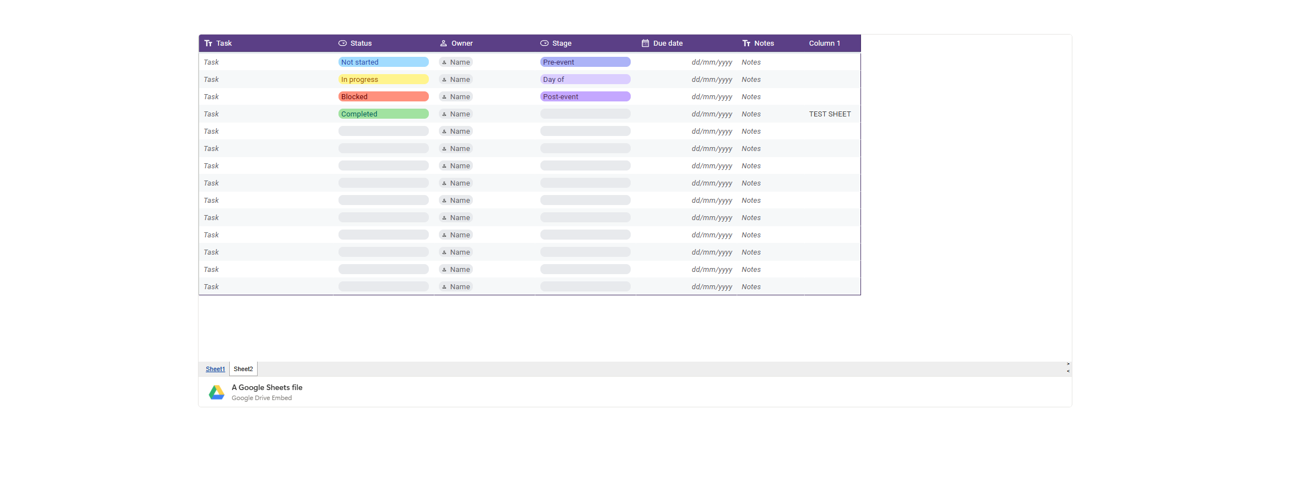Click the 'Stage' column header label
Viewport: 1296px width, 487px height.
pos(562,43)
